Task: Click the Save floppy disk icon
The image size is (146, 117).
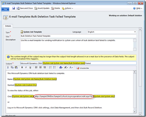Action: coord(14,8)
